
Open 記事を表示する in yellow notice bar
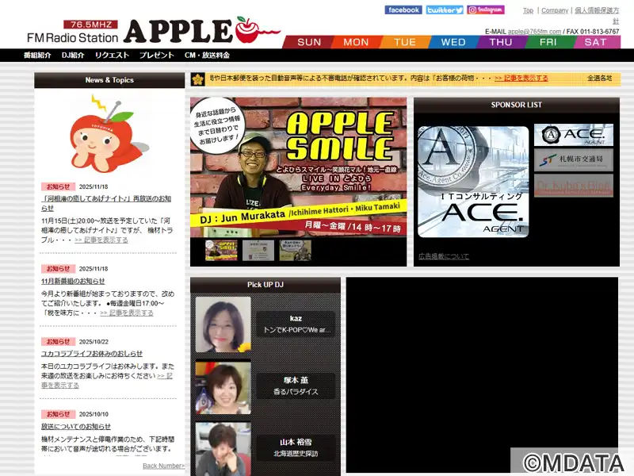521,78
